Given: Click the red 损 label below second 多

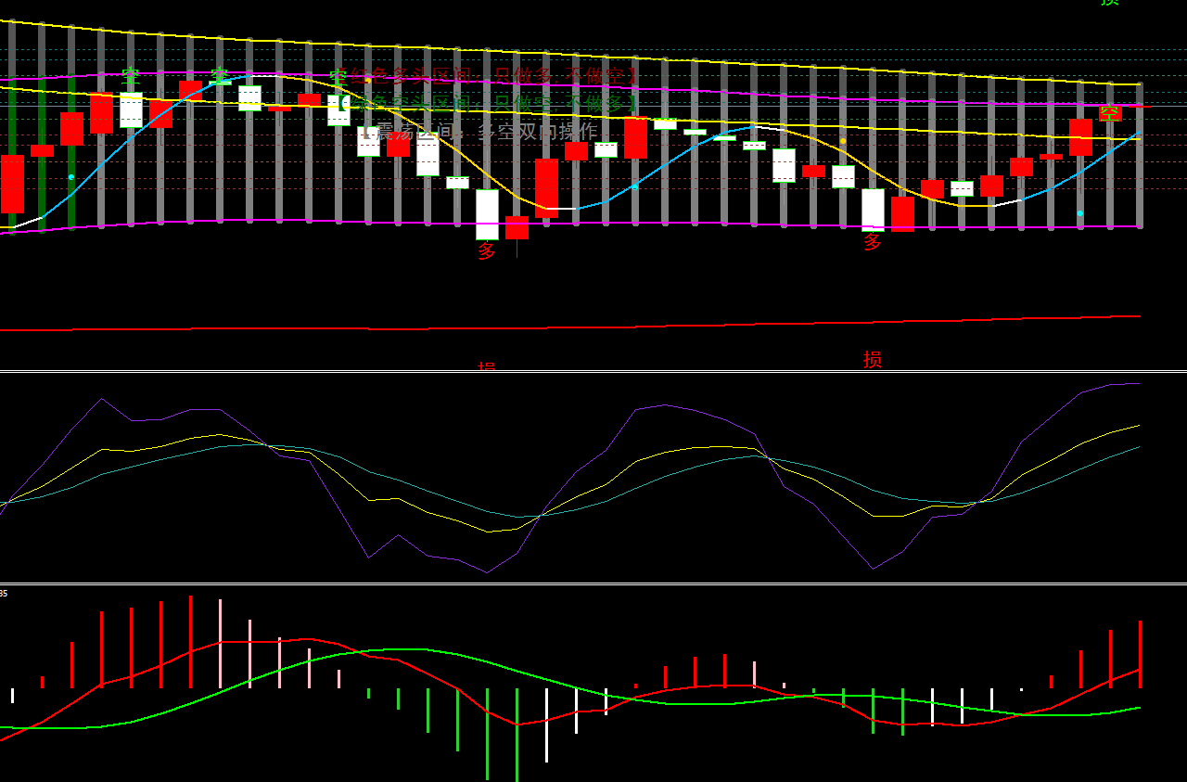Looking at the screenshot, I should [x=873, y=360].
